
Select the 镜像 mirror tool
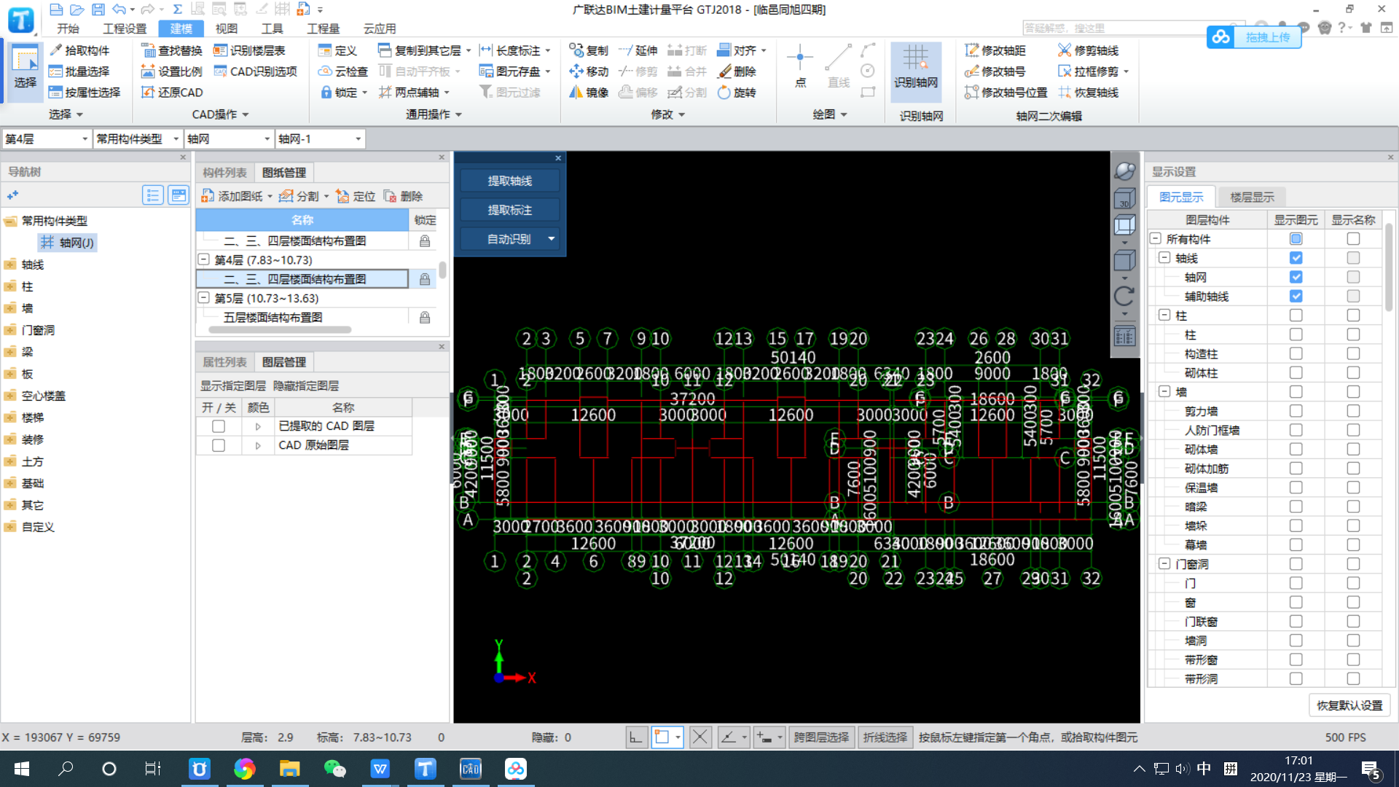(x=589, y=93)
